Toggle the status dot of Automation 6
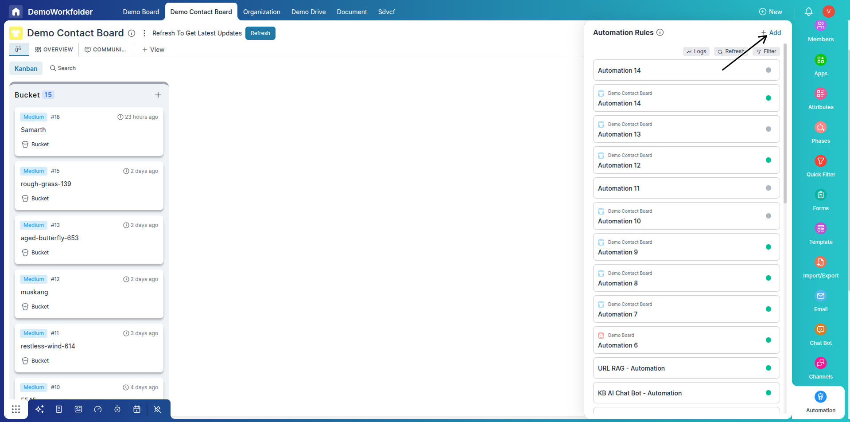The height and width of the screenshot is (422, 850). pos(768,340)
